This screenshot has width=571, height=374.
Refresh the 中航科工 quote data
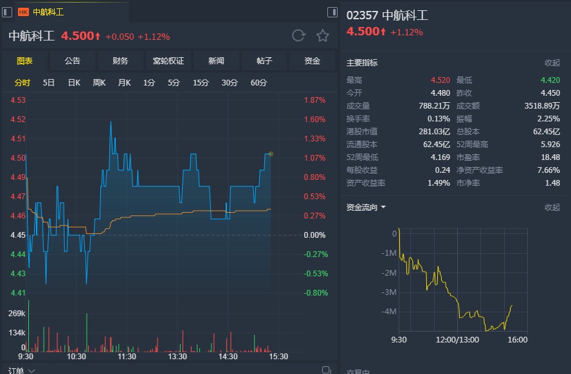coord(298,36)
